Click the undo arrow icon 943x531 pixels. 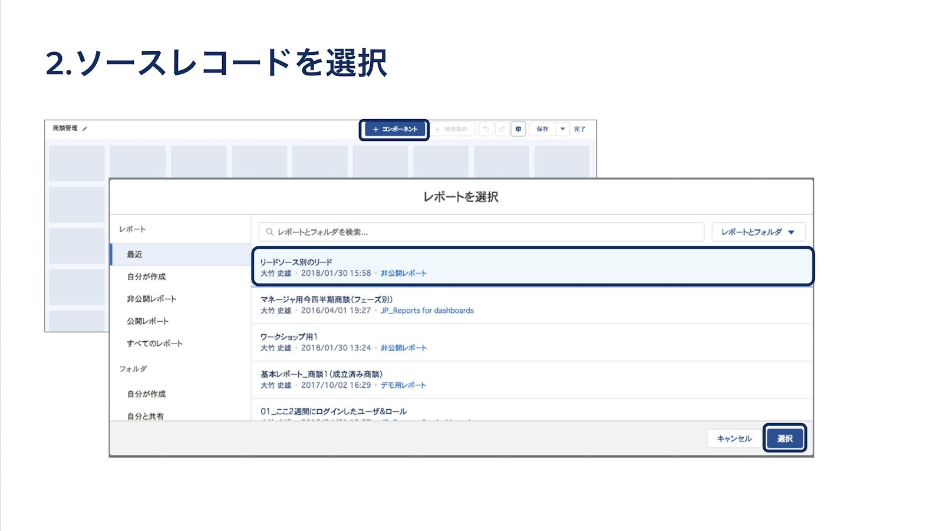click(486, 129)
